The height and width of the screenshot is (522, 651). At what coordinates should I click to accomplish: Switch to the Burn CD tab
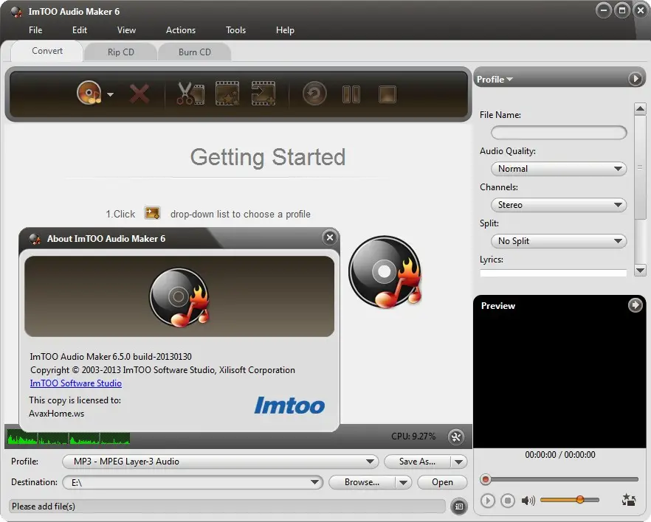pos(194,52)
